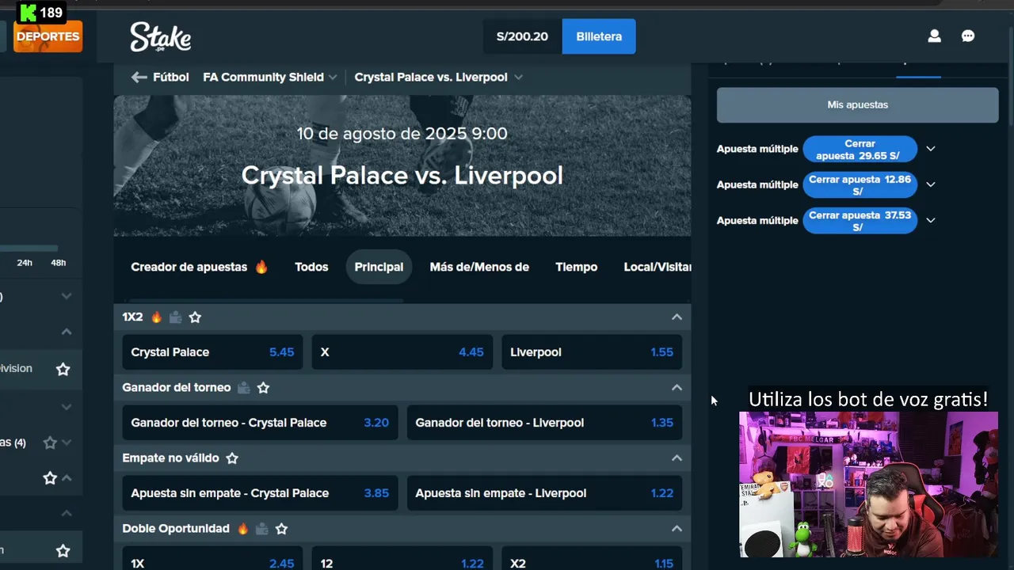Switch to the Creador de apuestas tab

(200, 267)
